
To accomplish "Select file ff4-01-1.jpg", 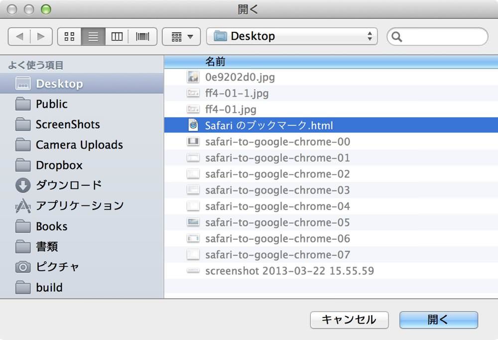I will (x=331, y=93).
